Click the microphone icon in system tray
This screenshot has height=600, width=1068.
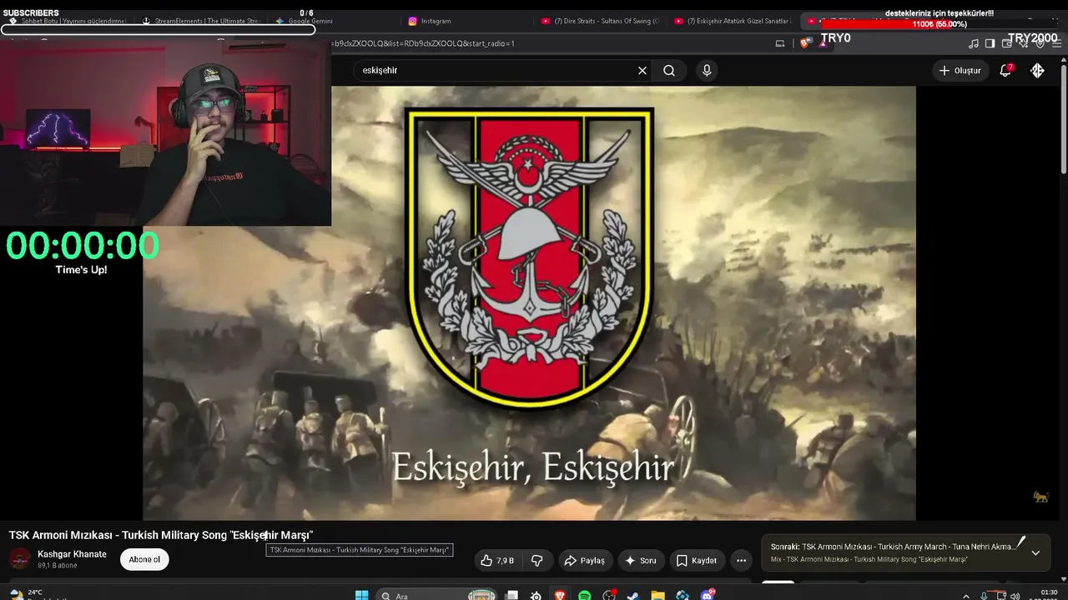click(x=984, y=596)
